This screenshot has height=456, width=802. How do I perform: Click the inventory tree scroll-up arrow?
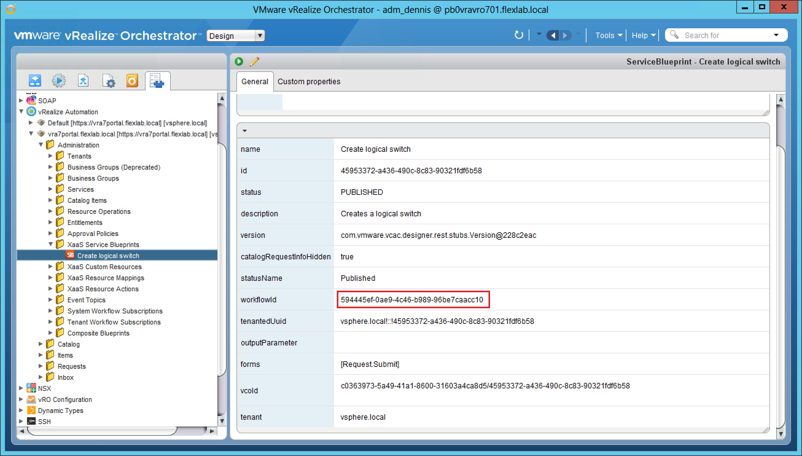222,98
